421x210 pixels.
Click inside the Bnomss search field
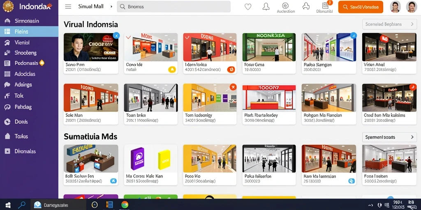(x=173, y=7)
